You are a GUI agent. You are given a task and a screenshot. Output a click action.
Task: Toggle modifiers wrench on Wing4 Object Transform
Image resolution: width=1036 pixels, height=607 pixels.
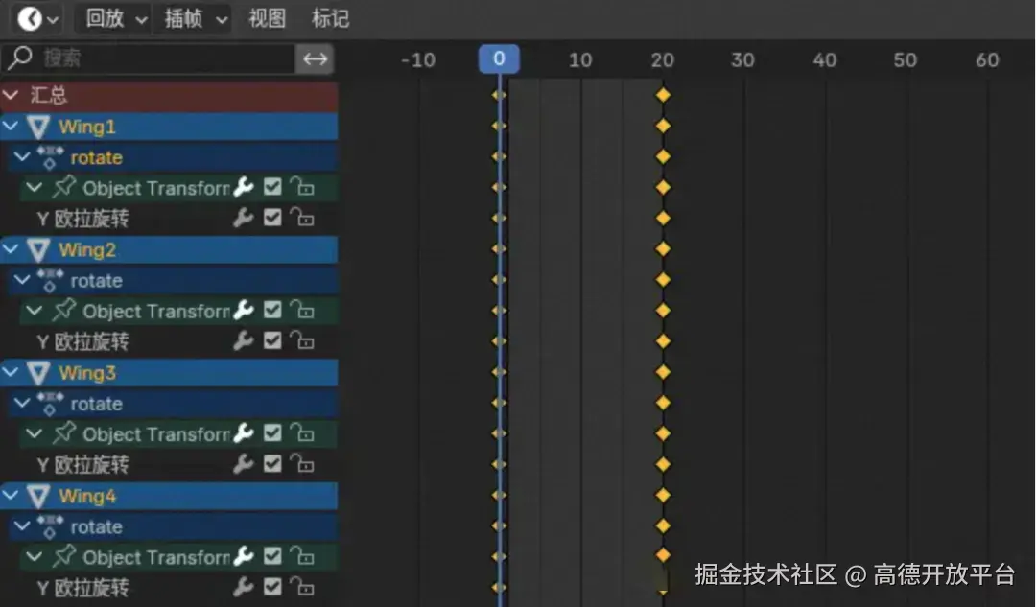pyautogui.click(x=244, y=555)
